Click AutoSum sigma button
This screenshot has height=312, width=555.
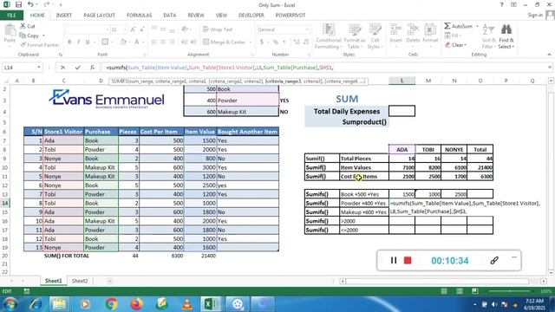click(459, 26)
